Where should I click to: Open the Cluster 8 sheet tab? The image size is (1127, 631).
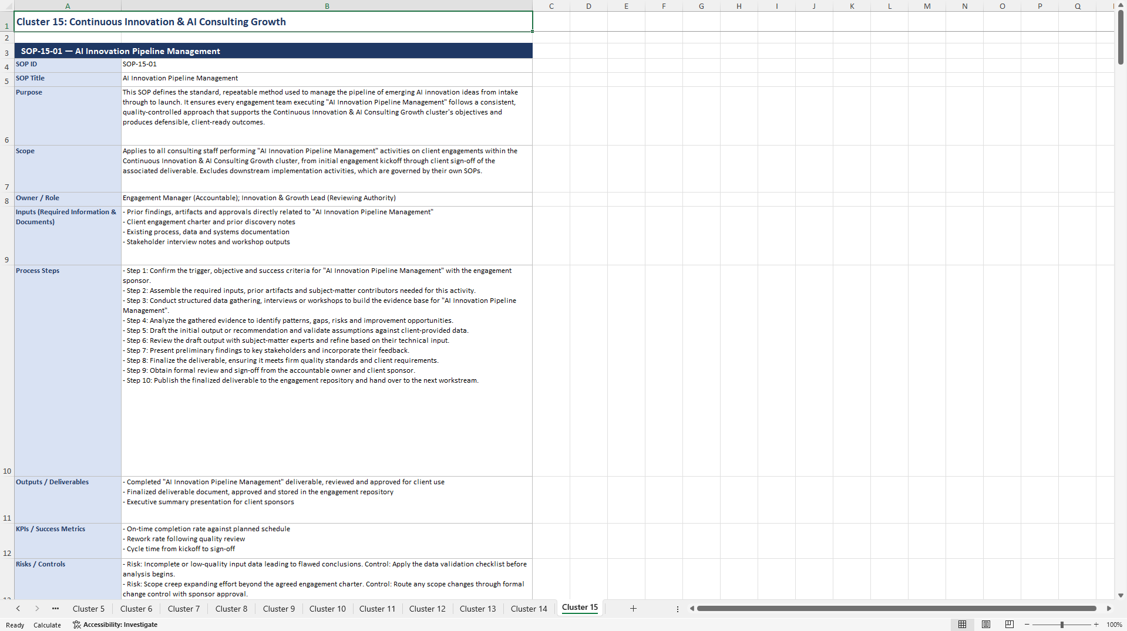point(231,609)
